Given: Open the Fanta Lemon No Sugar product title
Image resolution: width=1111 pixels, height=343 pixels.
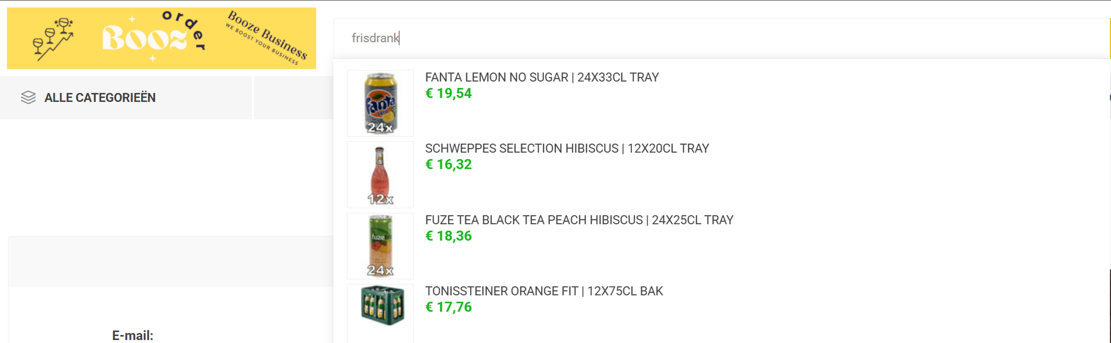Looking at the screenshot, I should coord(542,77).
